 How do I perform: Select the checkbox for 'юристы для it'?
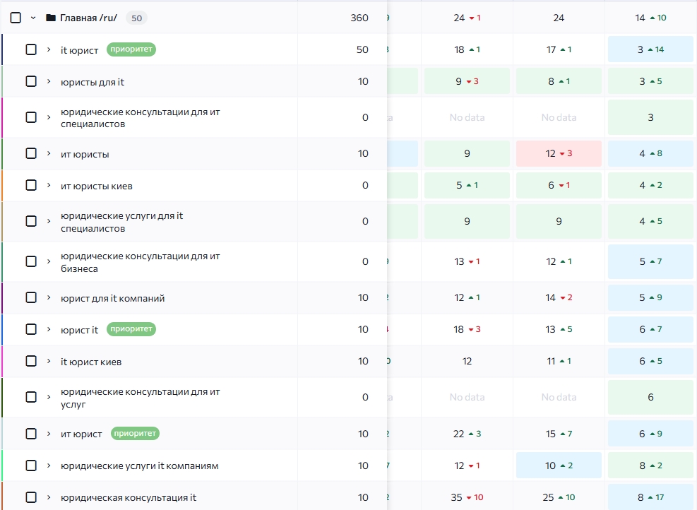[x=31, y=82]
